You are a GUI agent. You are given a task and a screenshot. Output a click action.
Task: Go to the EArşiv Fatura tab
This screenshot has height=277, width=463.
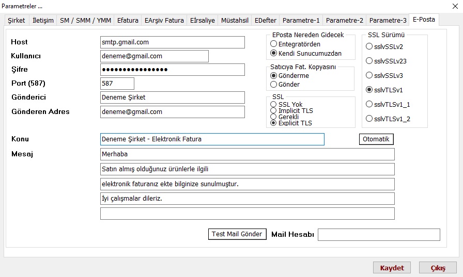164,21
